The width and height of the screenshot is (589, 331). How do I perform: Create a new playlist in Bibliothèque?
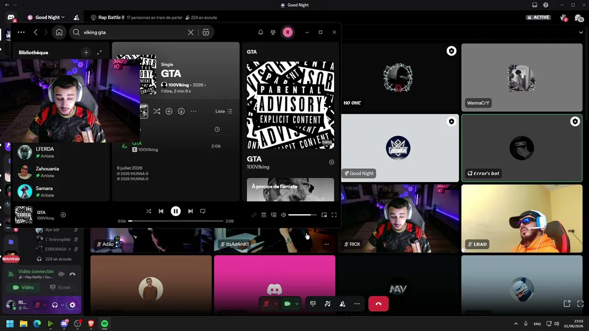86,52
